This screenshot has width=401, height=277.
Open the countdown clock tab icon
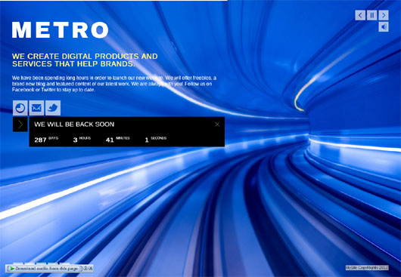pos(20,108)
